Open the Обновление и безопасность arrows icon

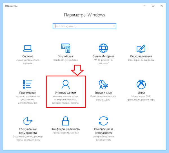pyautogui.click(x=103, y=121)
